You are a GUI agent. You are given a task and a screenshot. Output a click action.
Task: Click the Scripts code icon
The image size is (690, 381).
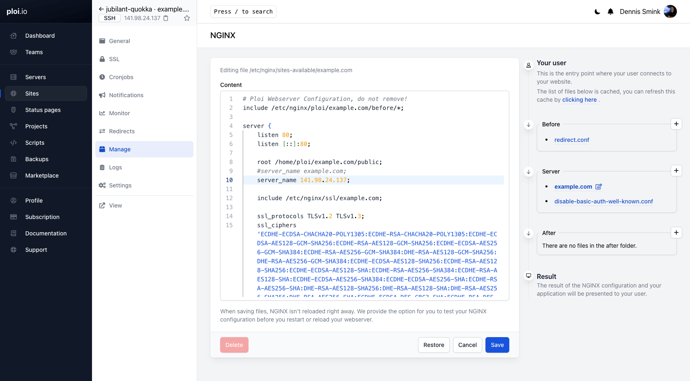14,143
